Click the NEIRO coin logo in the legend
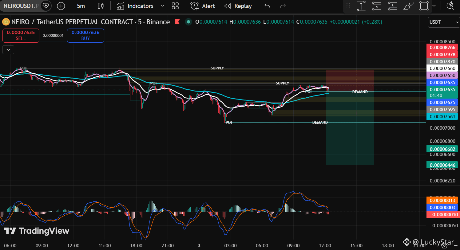This screenshot has width=460, height=250. 6,22
